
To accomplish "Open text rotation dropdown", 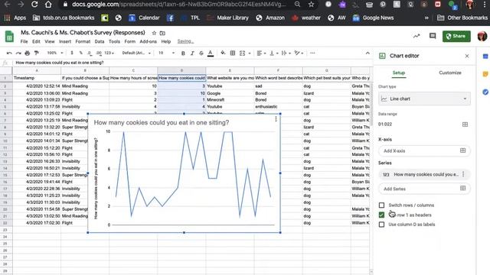I will (x=299, y=53).
